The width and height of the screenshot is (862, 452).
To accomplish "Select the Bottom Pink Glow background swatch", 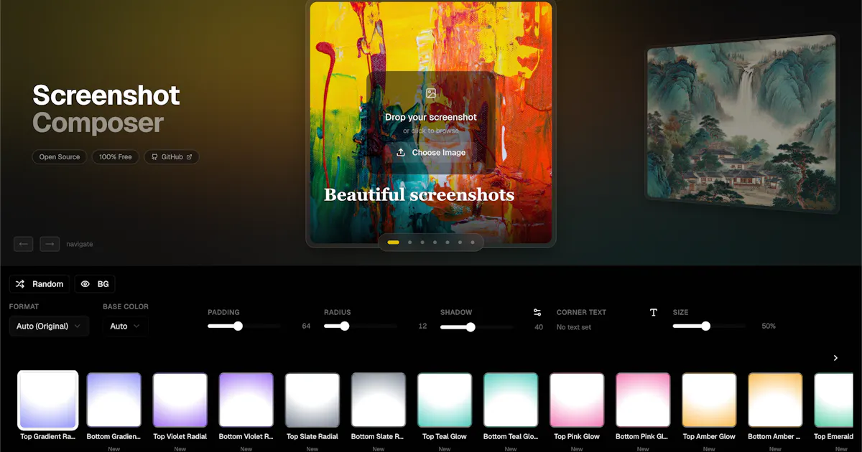I will (643, 400).
